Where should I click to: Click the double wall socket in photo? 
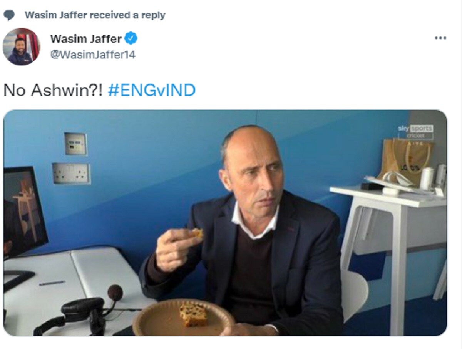pos(72,173)
